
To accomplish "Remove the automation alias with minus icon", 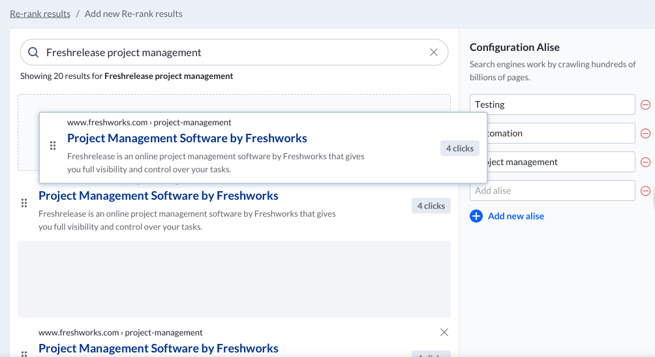I will tap(645, 133).
